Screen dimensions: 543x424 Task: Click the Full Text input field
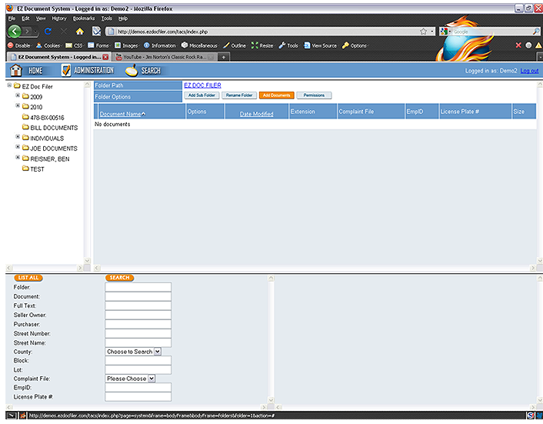tap(138, 305)
